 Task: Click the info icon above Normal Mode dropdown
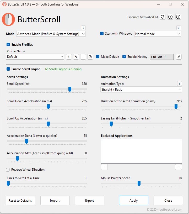(179, 28)
